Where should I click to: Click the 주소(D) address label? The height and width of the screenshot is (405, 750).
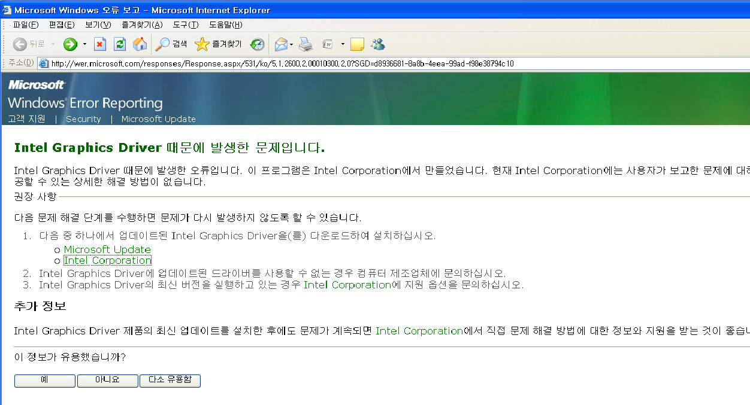21,63
